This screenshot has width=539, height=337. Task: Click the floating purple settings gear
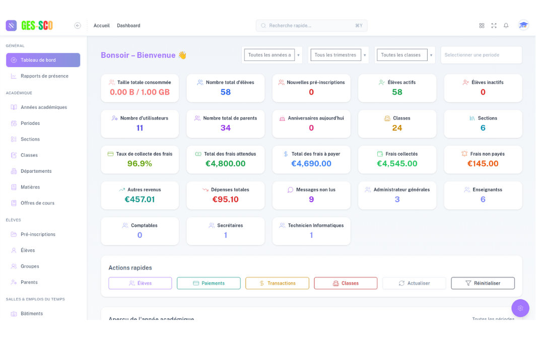[520, 308]
